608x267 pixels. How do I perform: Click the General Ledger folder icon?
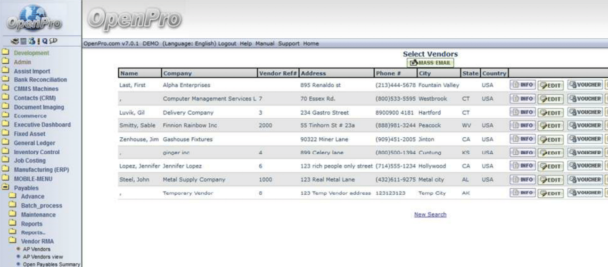[5, 143]
